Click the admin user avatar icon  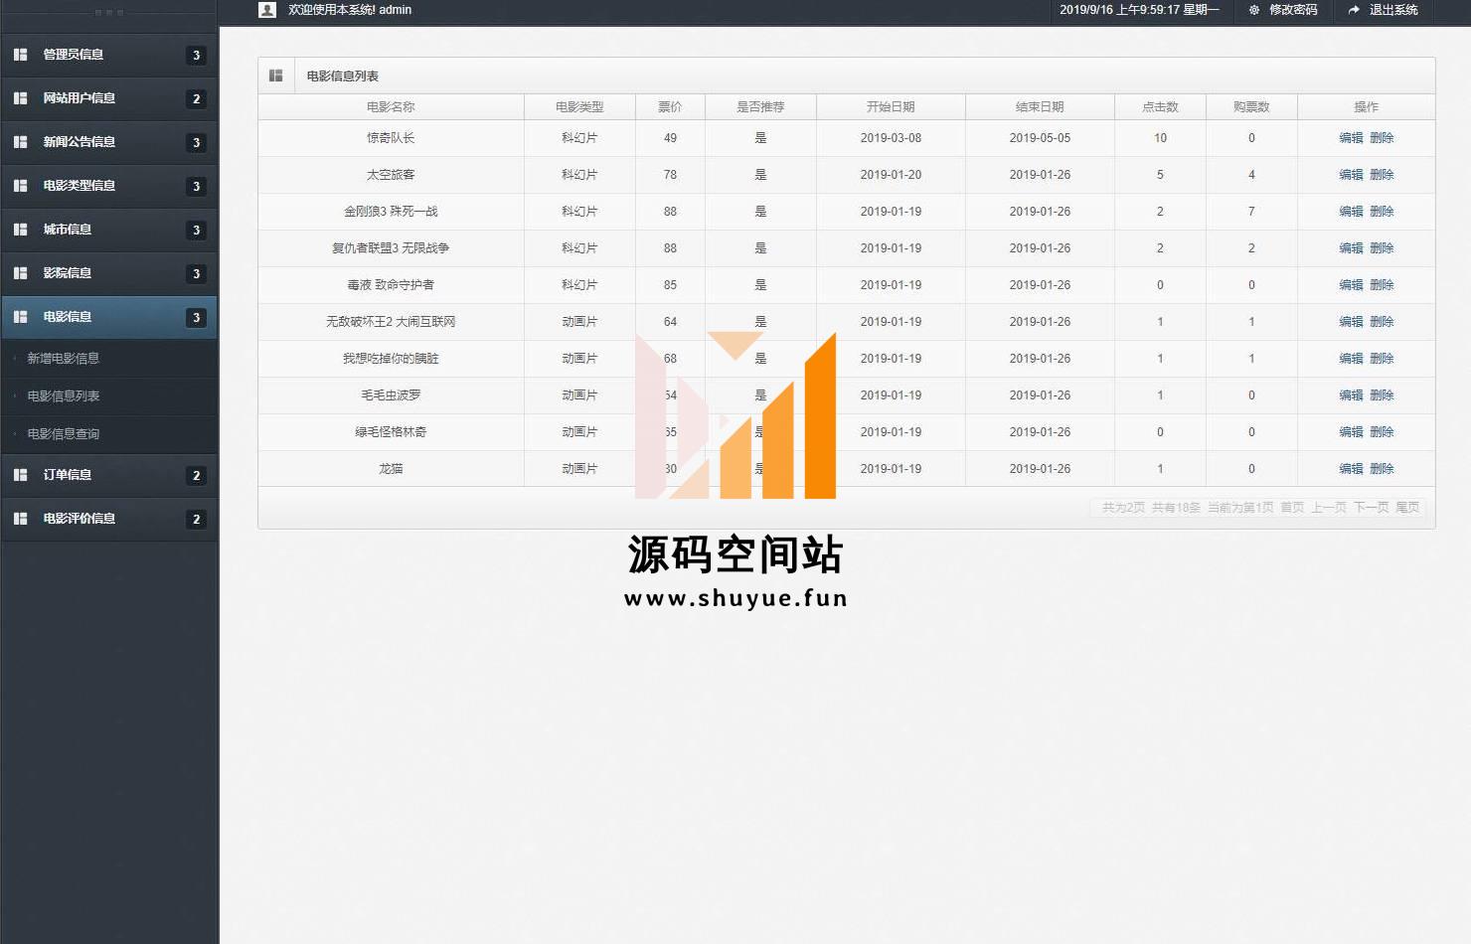pos(267,10)
